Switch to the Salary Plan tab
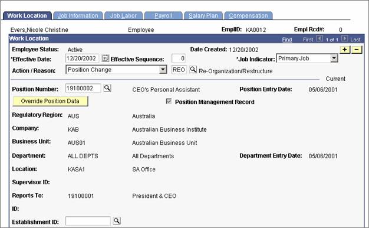 [x=203, y=16]
